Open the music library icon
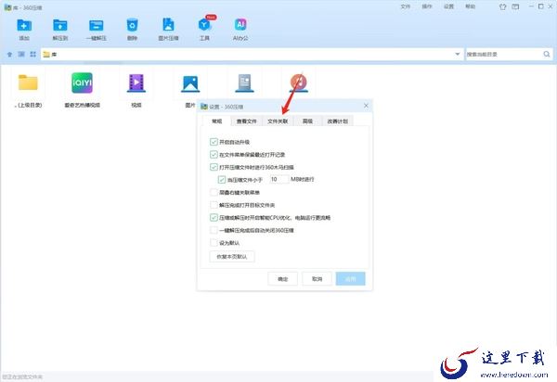Screen dimensions: 557x382 (x=299, y=83)
